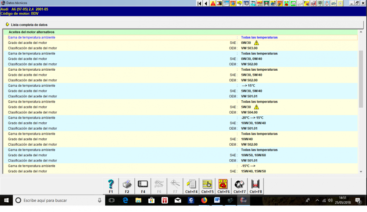The height and width of the screenshot is (212, 367).
Task: Click the wrench and spanner toolbar icon
Action: pyautogui.click(x=226, y=3)
